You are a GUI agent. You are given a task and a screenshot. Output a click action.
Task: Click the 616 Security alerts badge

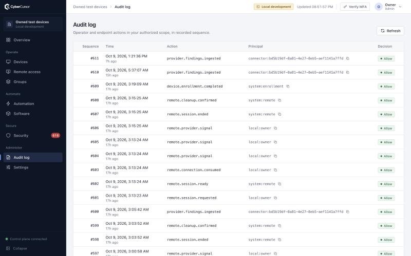coord(55,136)
